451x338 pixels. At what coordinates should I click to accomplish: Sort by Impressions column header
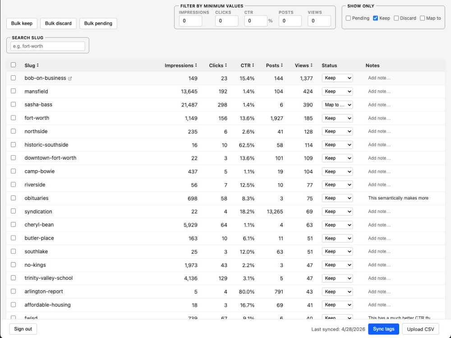pos(181,65)
